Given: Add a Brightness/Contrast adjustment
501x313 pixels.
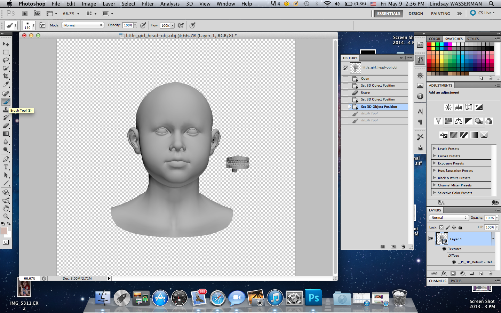Looking at the screenshot, I should [x=448, y=107].
